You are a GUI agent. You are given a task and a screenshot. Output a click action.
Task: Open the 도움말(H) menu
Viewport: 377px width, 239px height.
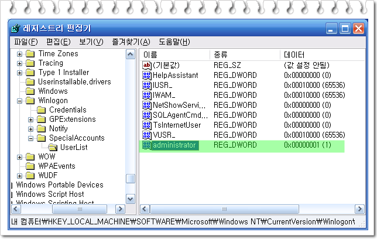(x=174, y=42)
